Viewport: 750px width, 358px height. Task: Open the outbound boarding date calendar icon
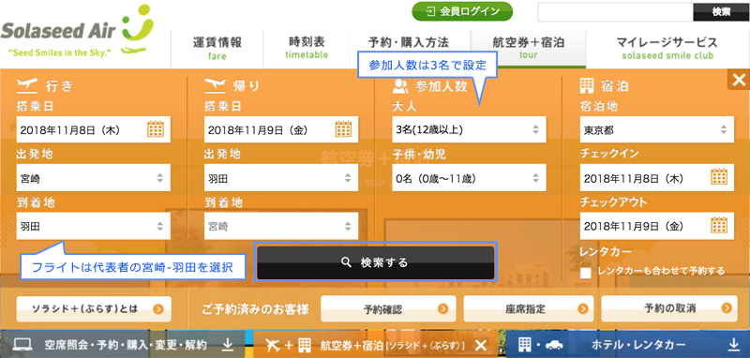[x=156, y=129]
